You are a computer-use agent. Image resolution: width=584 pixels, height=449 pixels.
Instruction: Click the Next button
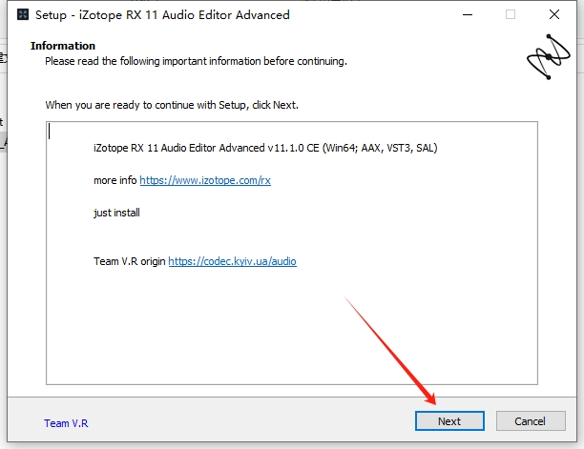(449, 420)
